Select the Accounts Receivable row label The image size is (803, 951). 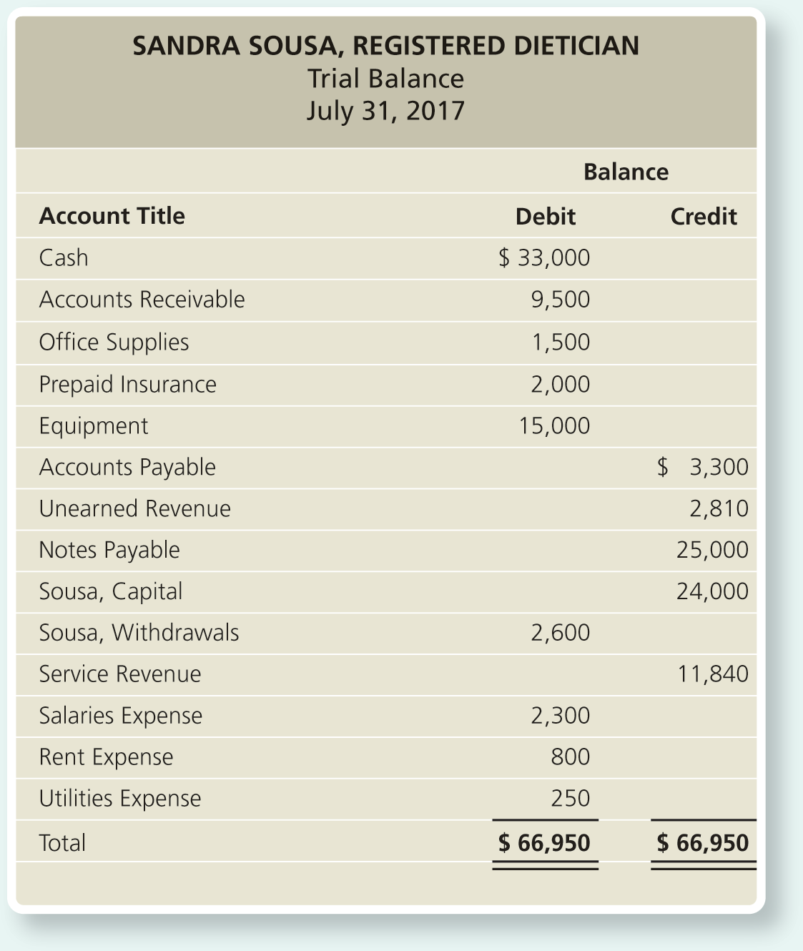pyautogui.click(x=142, y=299)
